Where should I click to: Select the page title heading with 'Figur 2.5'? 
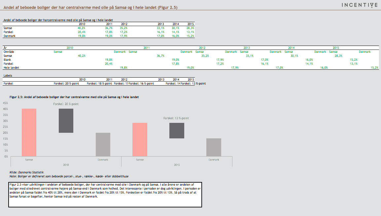90,7
